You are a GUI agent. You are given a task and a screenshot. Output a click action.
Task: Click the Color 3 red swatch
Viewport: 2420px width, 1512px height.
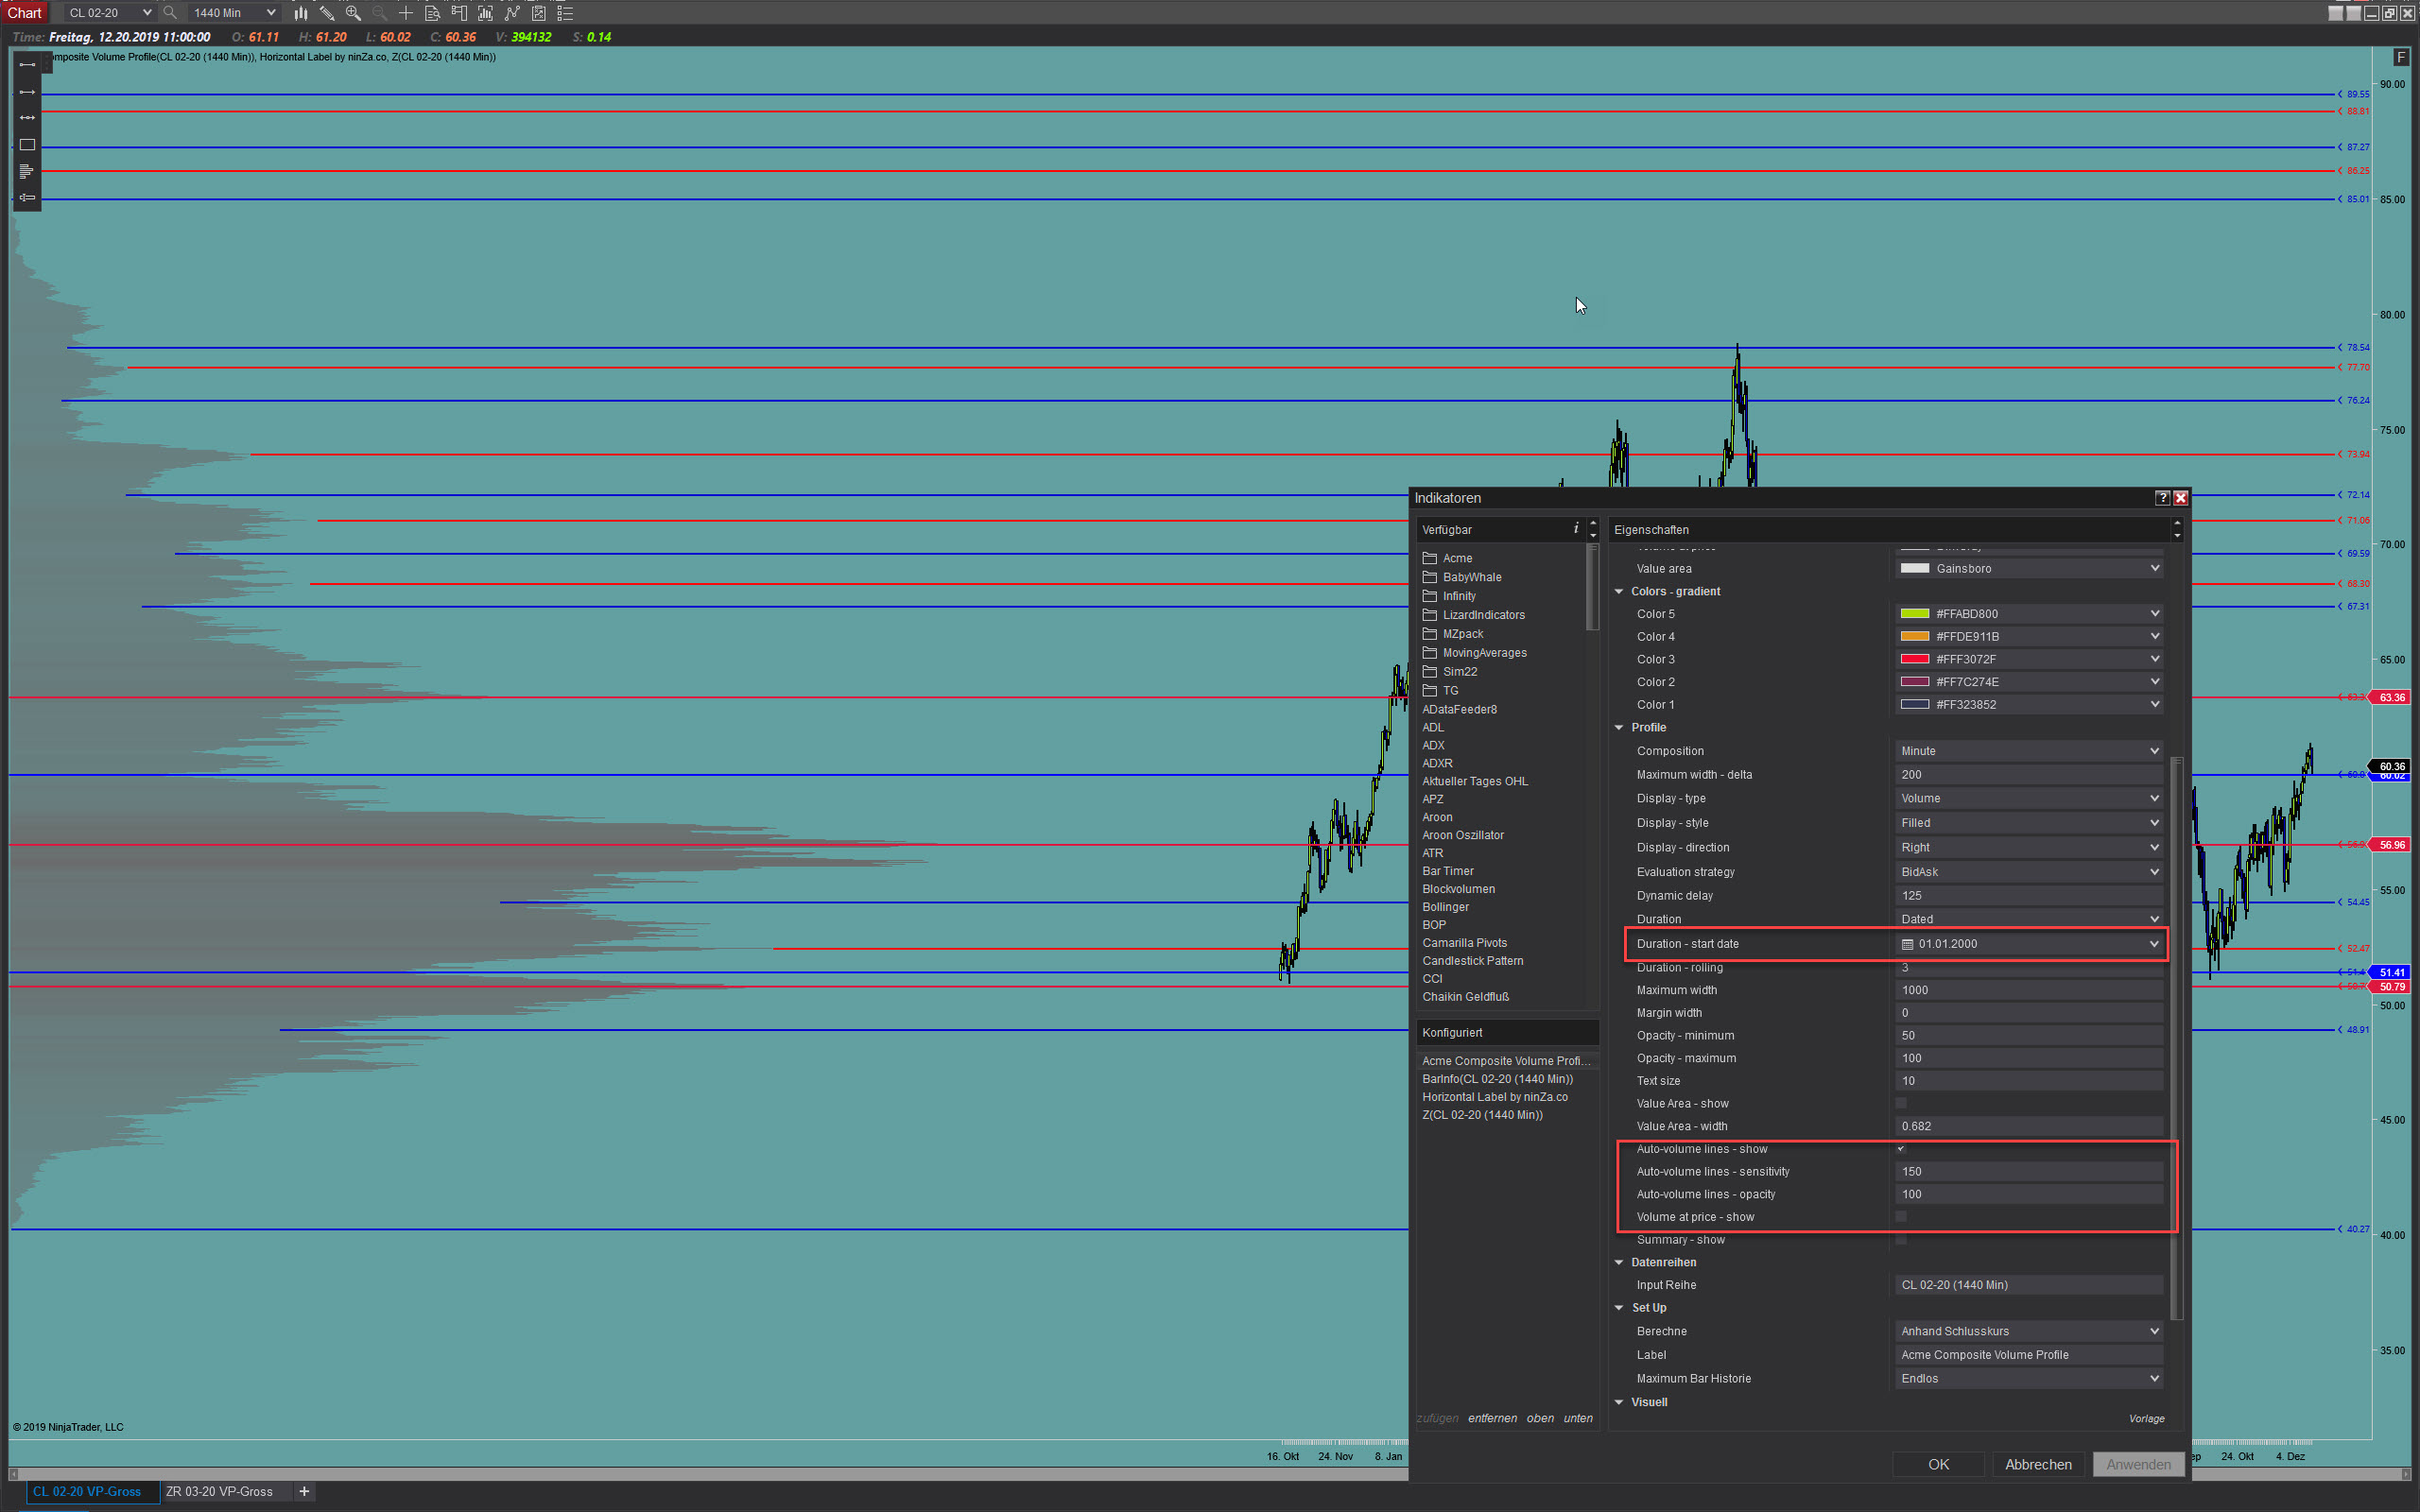point(1914,659)
